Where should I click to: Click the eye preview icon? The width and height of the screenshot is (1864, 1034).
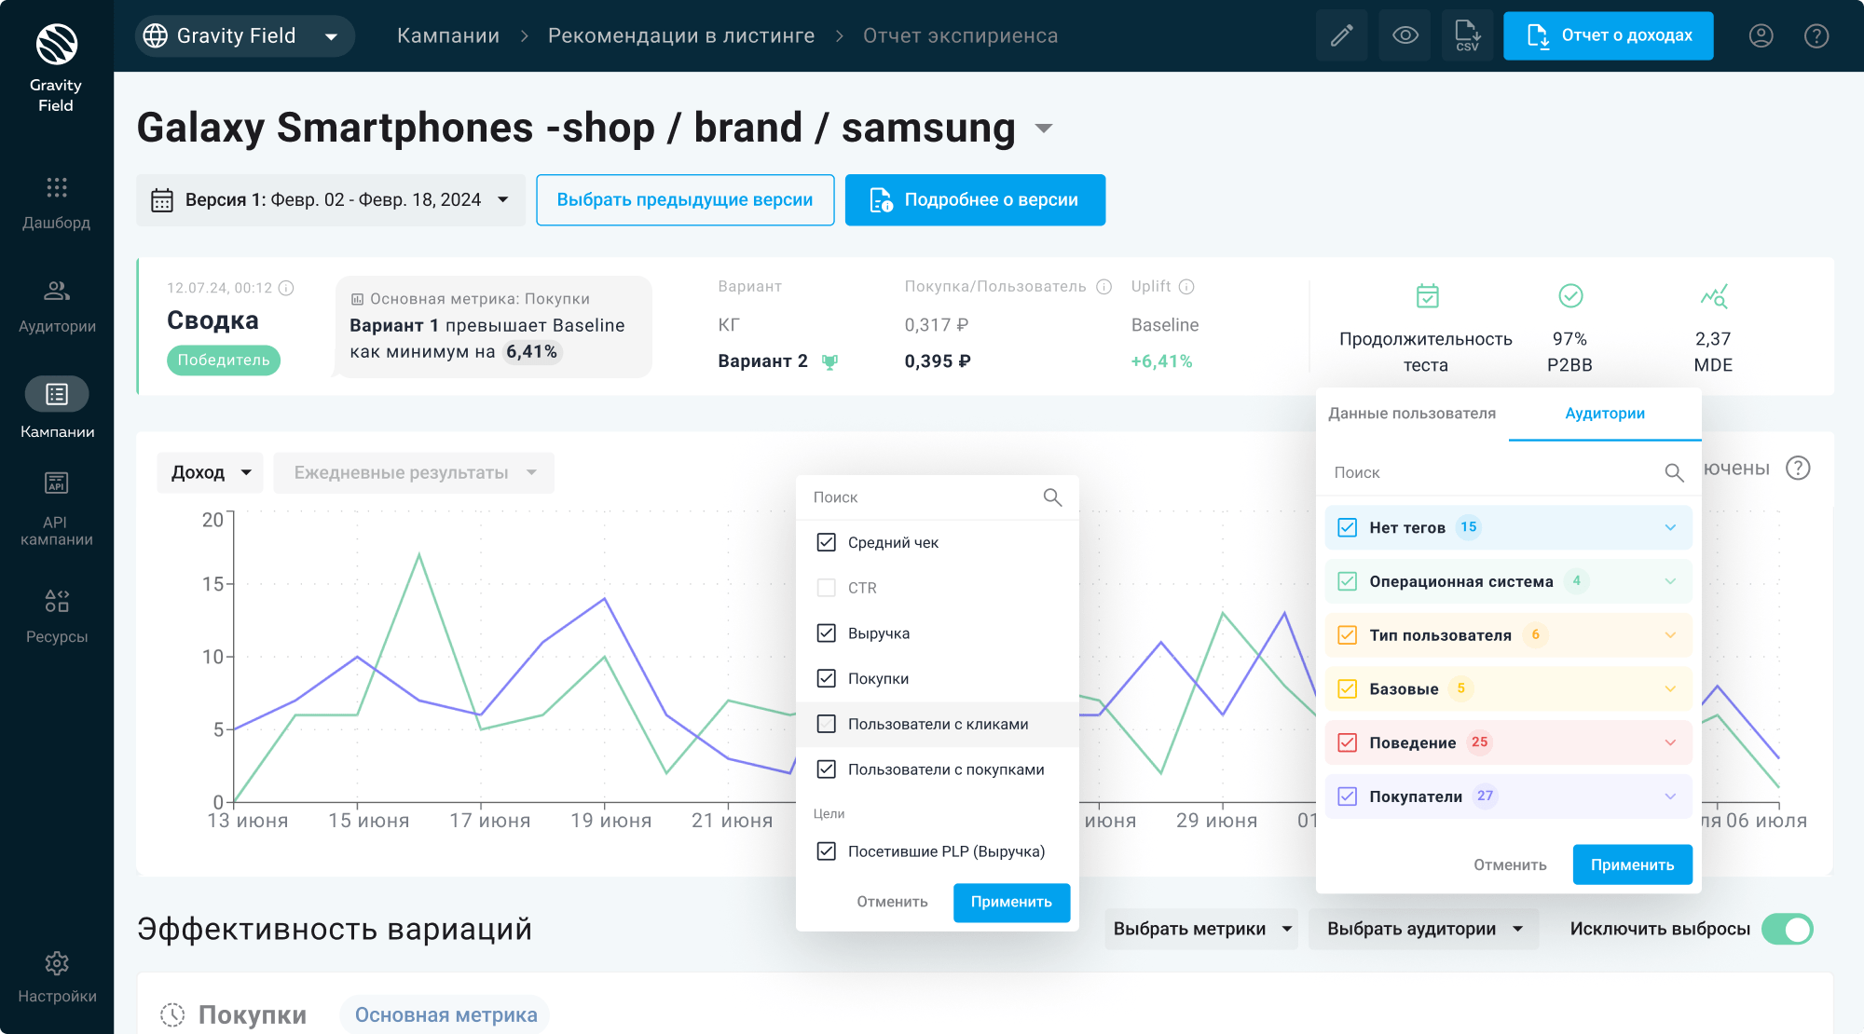coord(1405,36)
